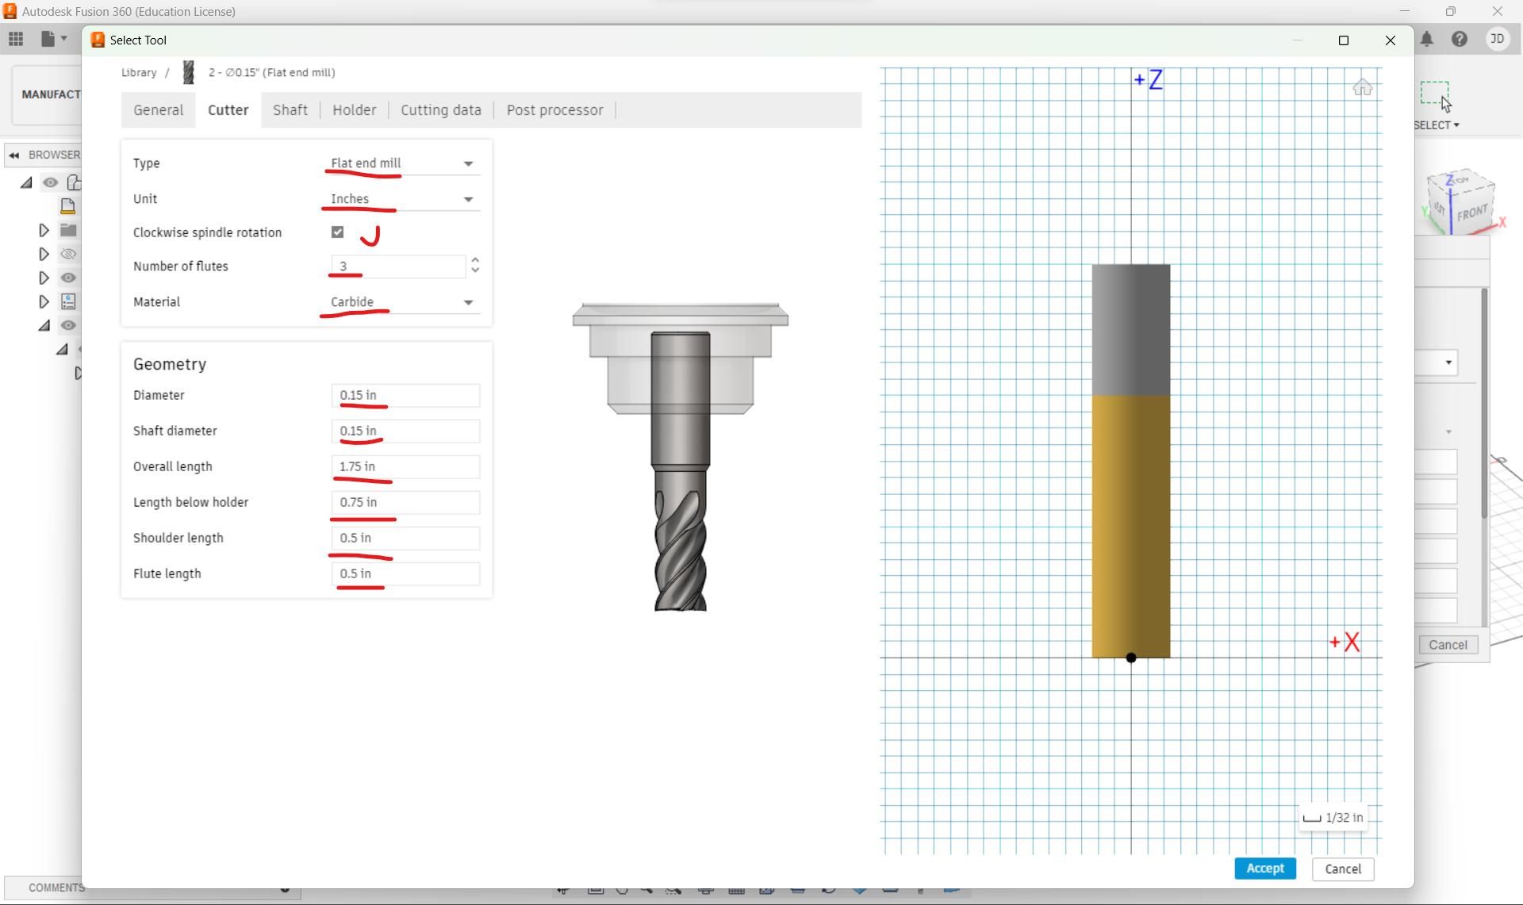Screen dimensions: 1523x905
Task: Click the blue Accept button
Action: click(x=1264, y=869)
